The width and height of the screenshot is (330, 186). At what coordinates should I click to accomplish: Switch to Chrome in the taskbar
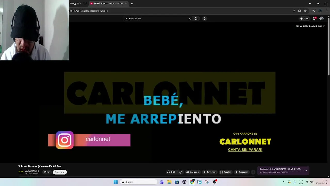[192, 182]
